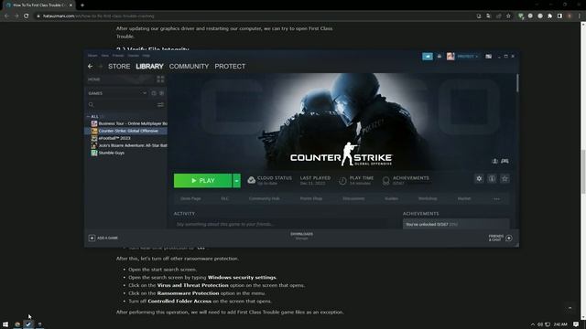
Task: Click Steam icon in Windows taskbar
Action: pyautogui.click(x=28, y=324)
